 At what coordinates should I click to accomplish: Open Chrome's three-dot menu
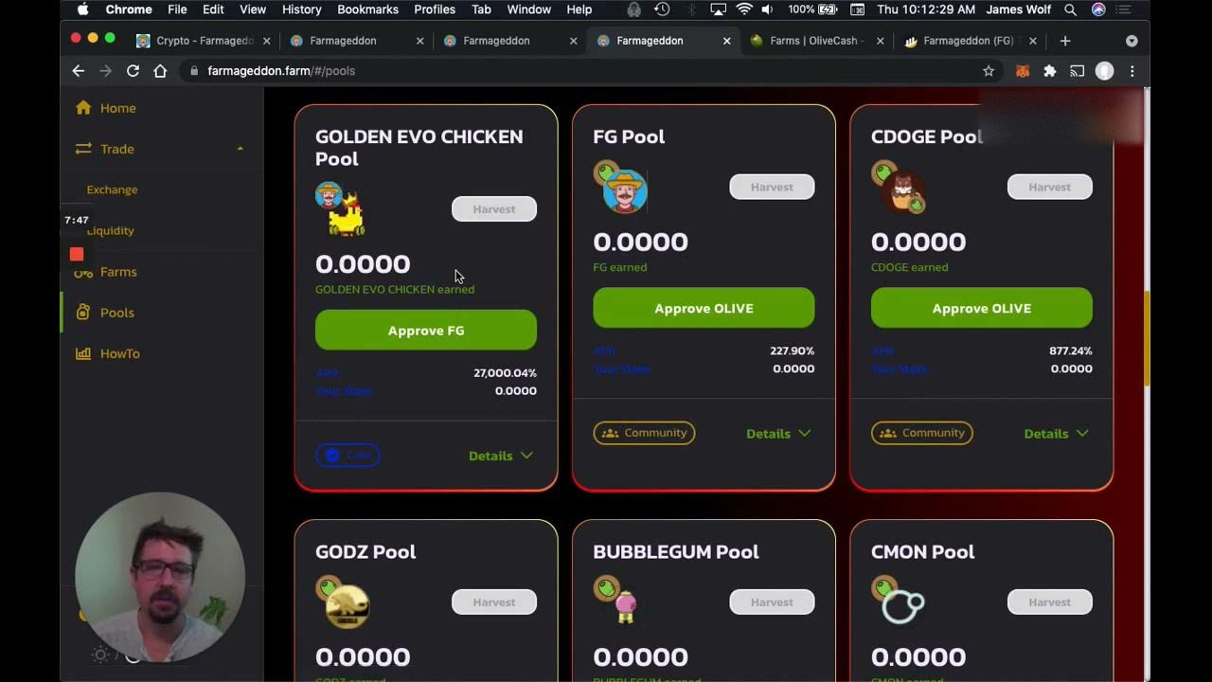(1132, 71)
